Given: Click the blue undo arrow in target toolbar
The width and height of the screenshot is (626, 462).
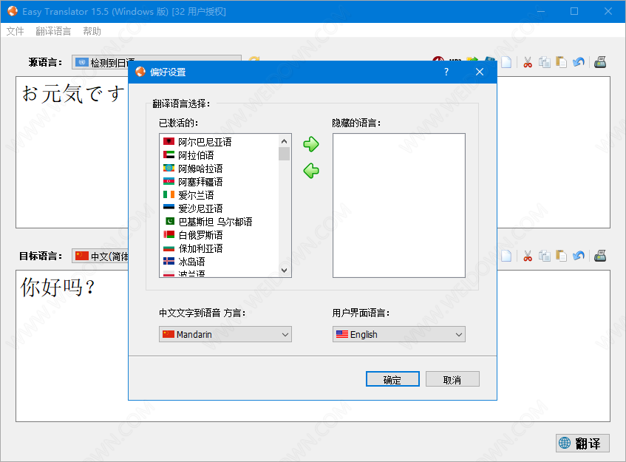Looking at the screenshot, I should pyautogui.click(x=579, y=256).
